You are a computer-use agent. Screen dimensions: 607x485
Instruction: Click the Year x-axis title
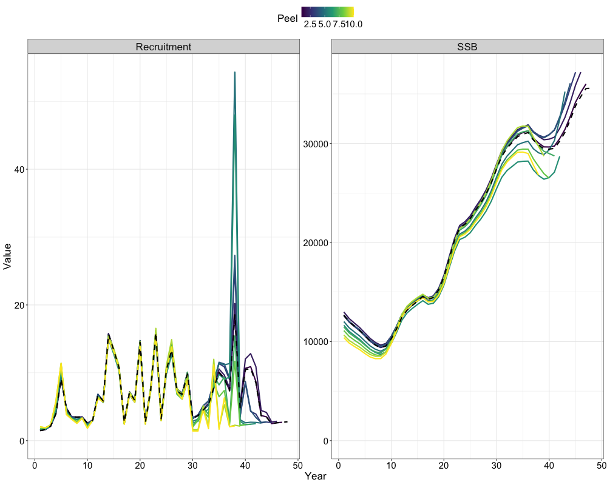pyautogui.click(x=316, y=476)
